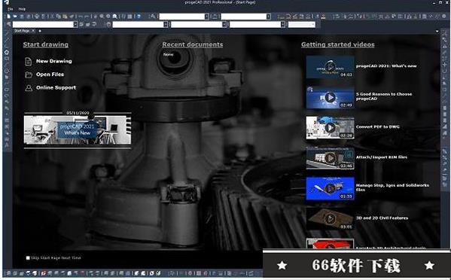Viewport: 451px width, 280px height.
Task: Open the third dropdown in the second toolbar row
Action: click(x=224, y=24)
